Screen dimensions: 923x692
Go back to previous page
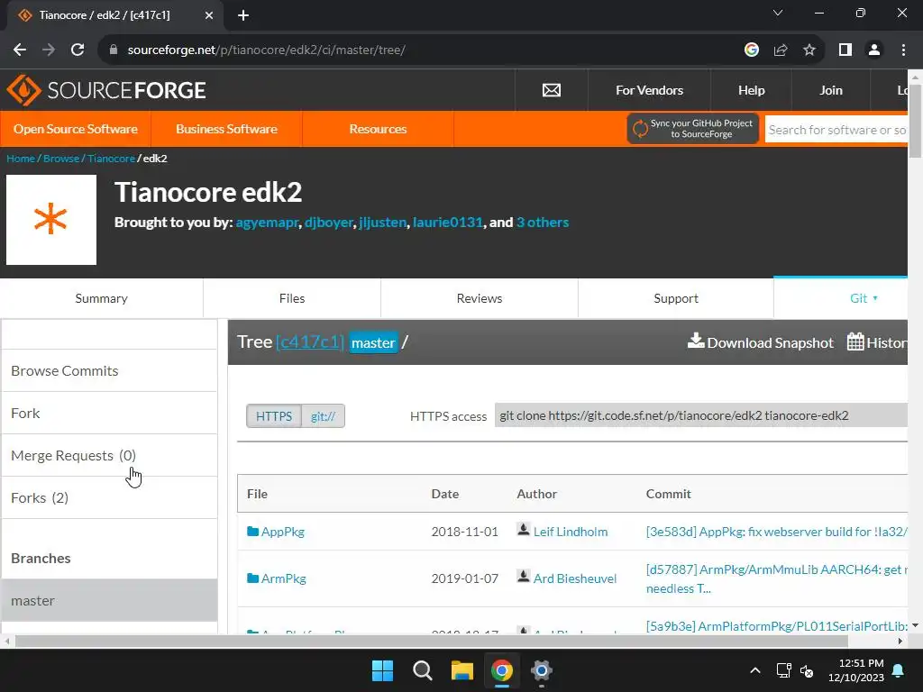(20, 50)
